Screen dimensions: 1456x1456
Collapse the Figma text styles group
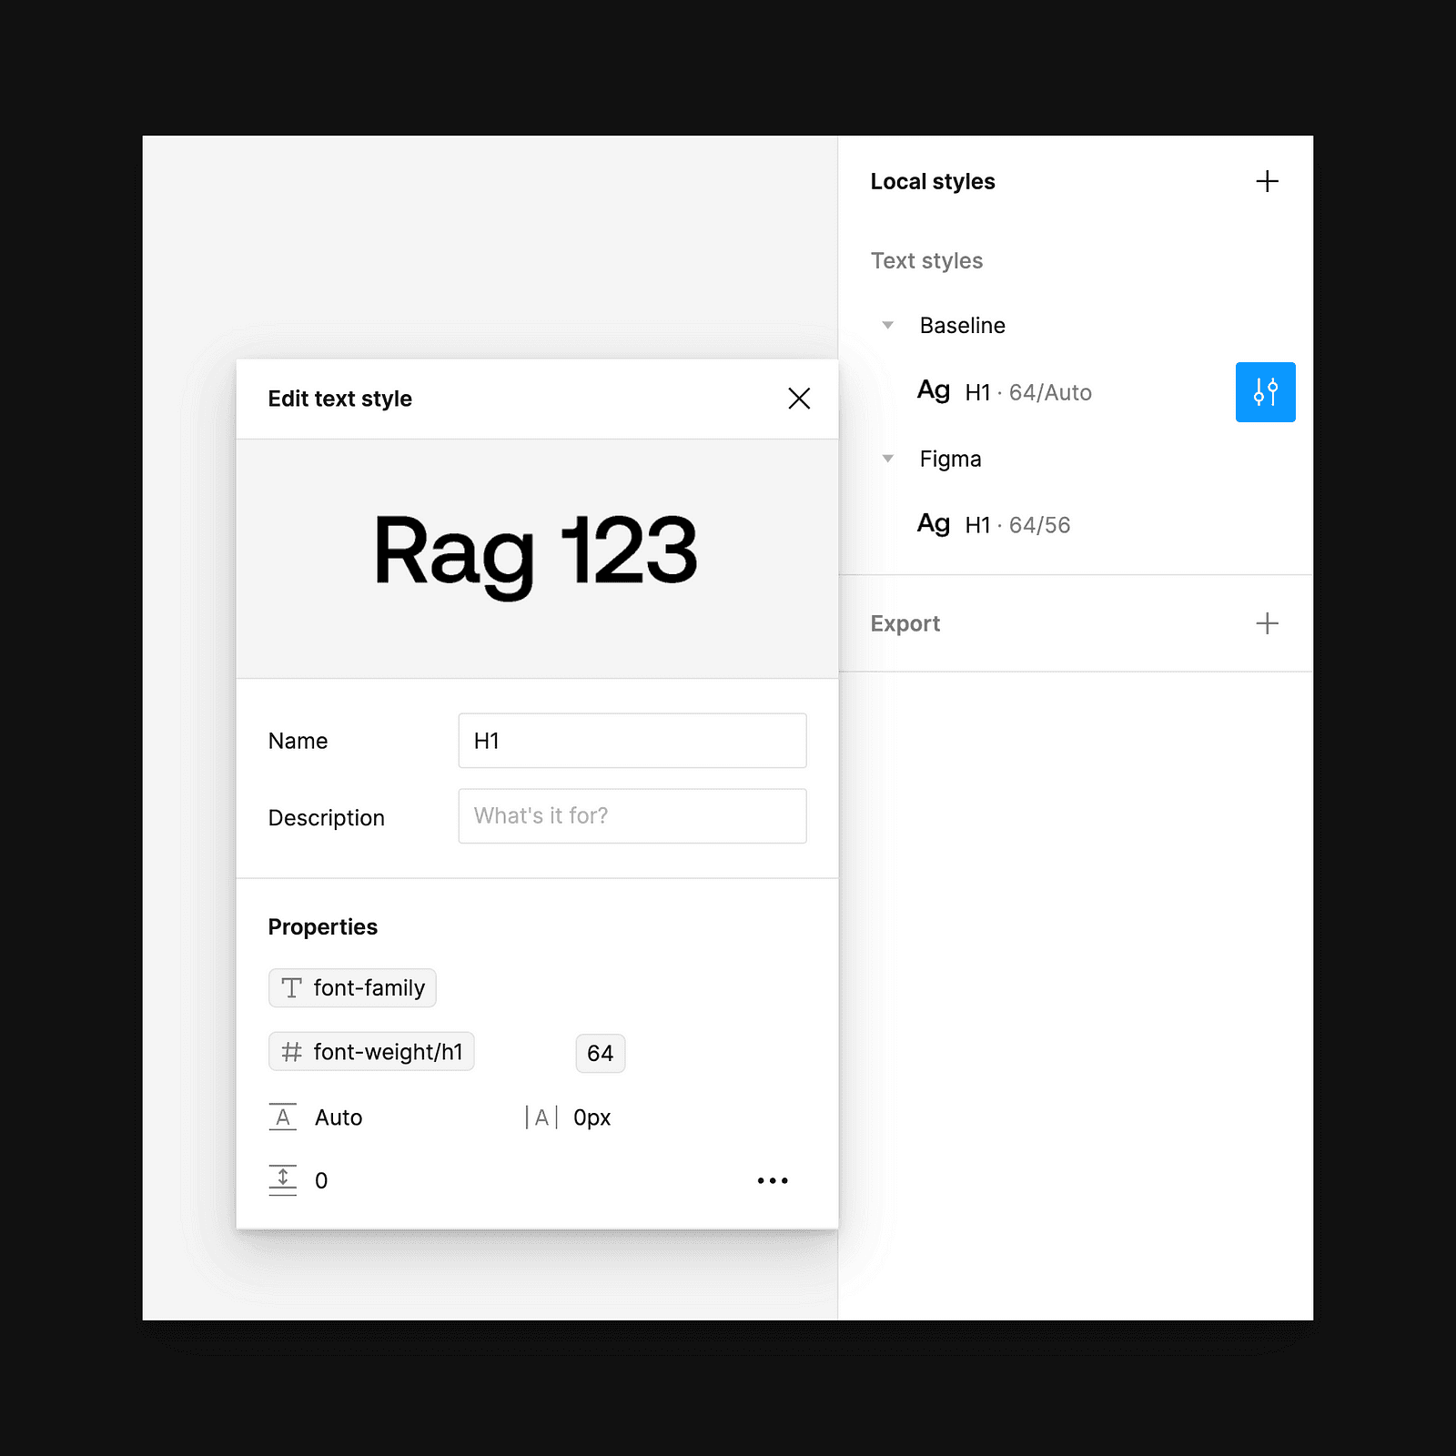point(888,459)
